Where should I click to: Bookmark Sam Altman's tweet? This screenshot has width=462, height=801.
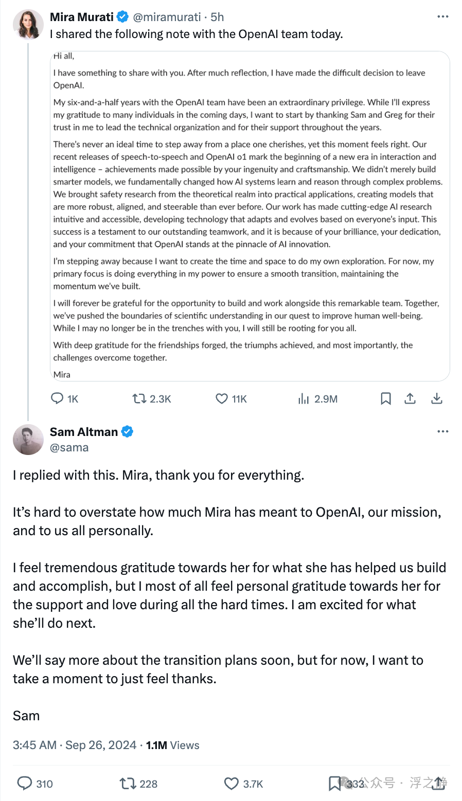335,783
